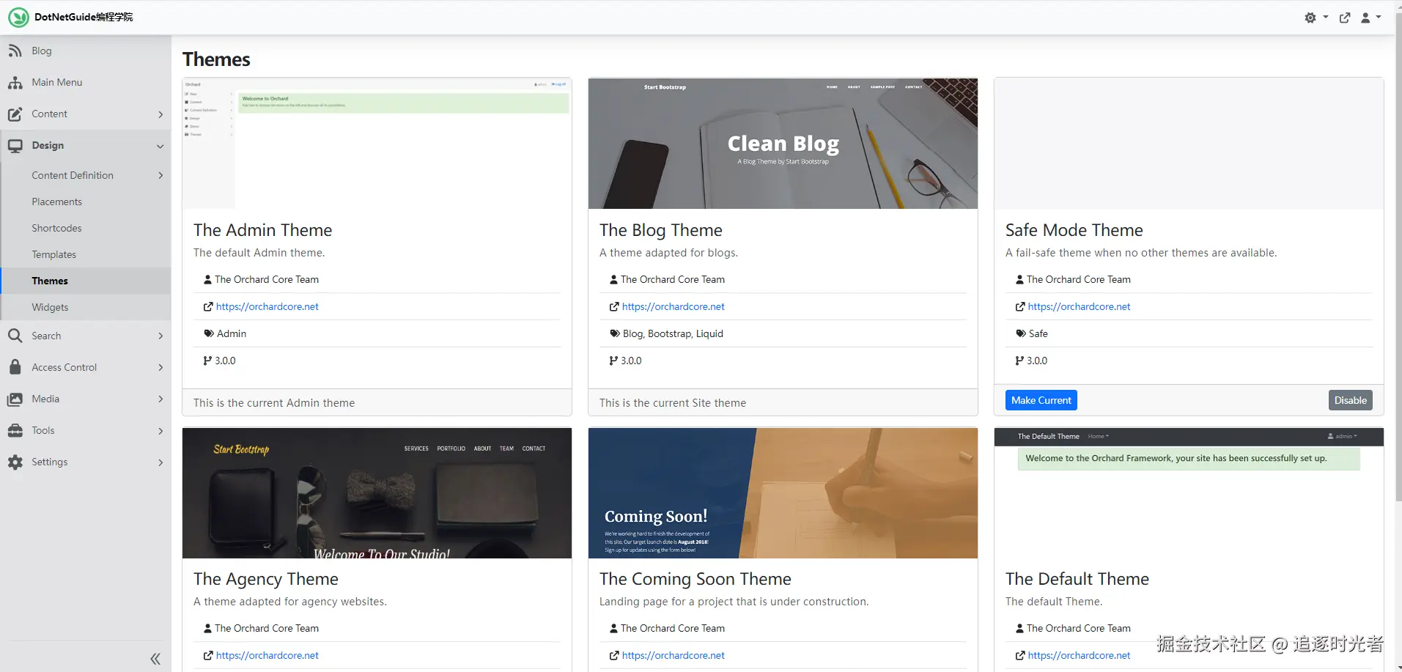Open the Placements menu item
Image resolution: width=1402 pixels, height=672 pixels.
tap(56, 202)
